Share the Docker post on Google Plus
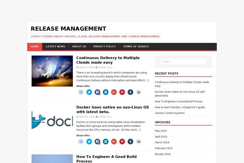Screen dimensions: 244x163 point(114,142)
